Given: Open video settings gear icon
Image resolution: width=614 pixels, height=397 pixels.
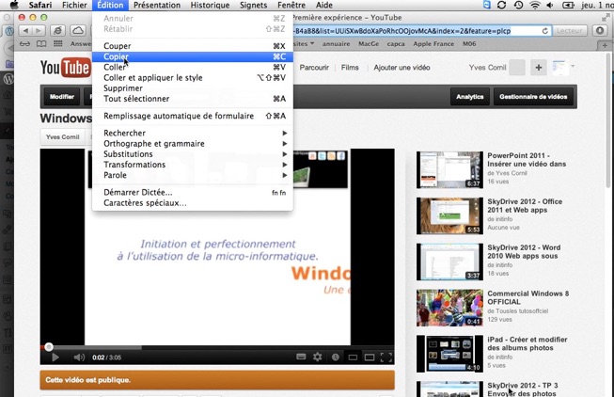Looking at the screenshot, I should point(318,357).
